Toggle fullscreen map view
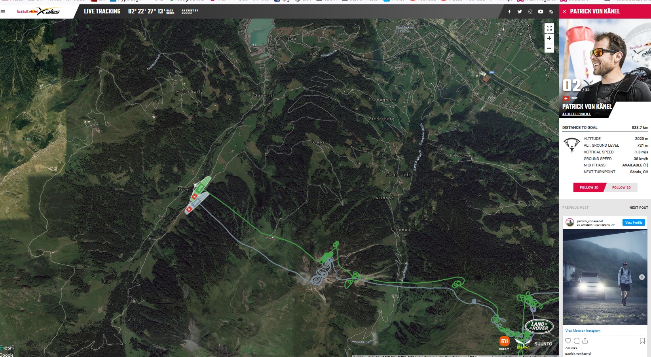This screenshot has height=357, width=651. point(549,28)
